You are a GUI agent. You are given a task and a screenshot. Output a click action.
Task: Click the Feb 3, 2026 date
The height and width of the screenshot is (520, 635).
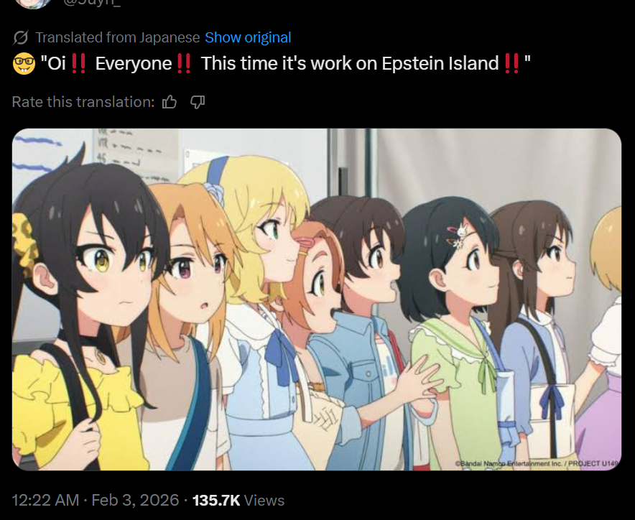pyautogui.click(x=135, y=500)
